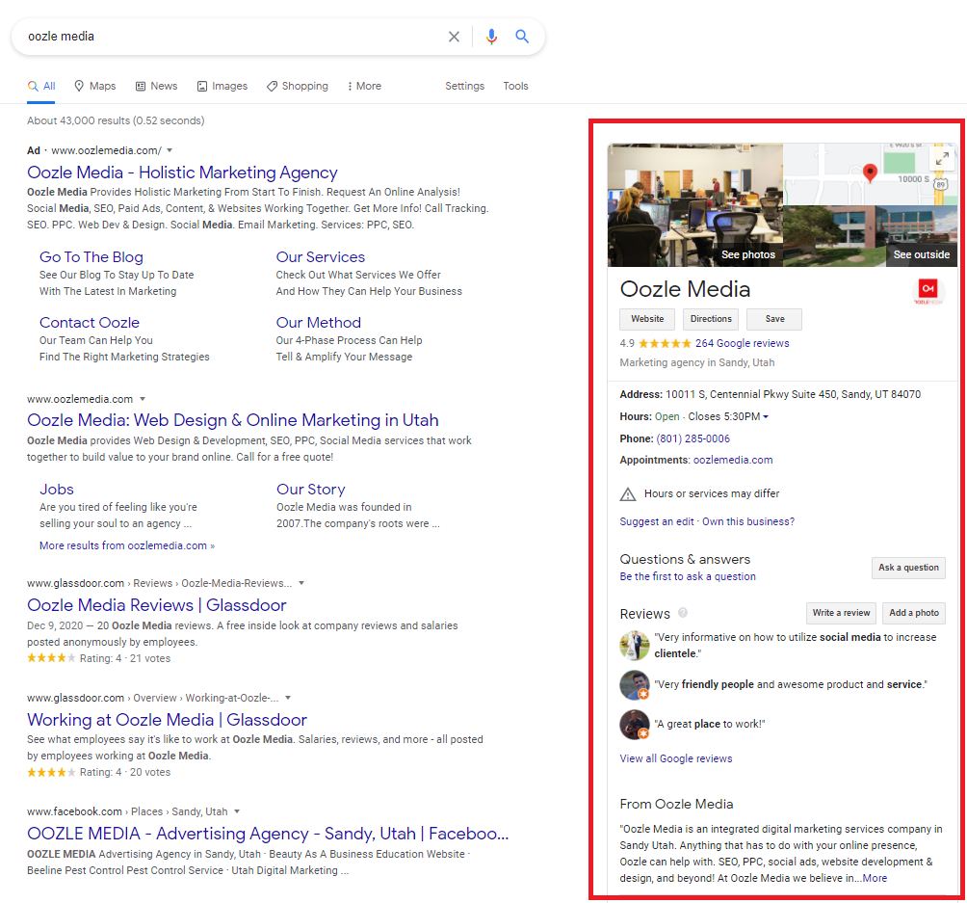The height and width of the screenshot is (903, 967).
Task: Open the 'Our Method' sitelink
Action: pyautogui.click(x=319, y=323)
